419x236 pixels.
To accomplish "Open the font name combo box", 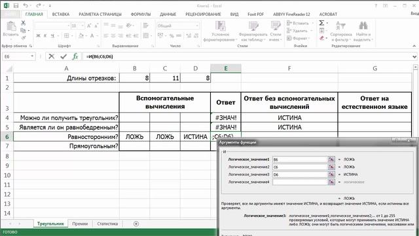I will (52, 26).
